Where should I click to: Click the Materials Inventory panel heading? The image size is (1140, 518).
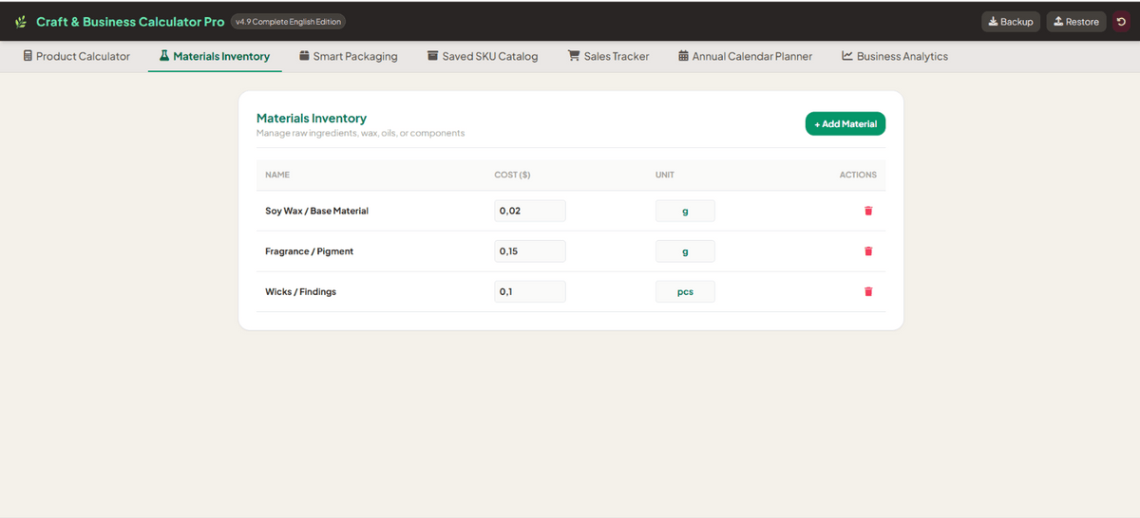pyautogui.click(x=312, y=119)
